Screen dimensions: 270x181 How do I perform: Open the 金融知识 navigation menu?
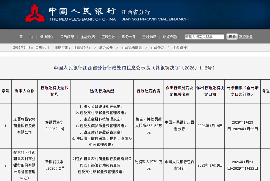tap(149, 37)
